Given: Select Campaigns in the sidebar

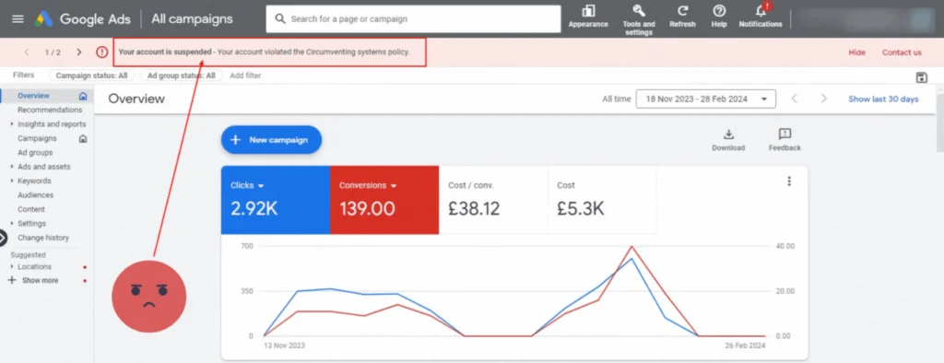Looking at the screenshot, I should coord(37,138).
